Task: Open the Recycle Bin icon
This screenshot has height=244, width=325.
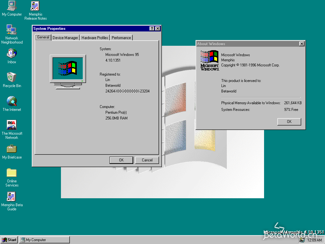Action: [x=12, y=77]
